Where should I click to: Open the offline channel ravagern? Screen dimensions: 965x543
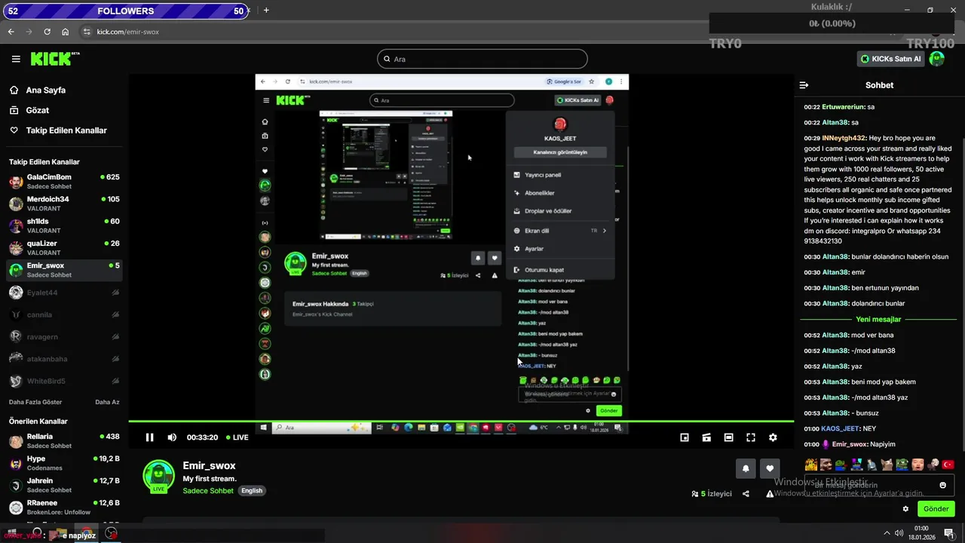64,336
